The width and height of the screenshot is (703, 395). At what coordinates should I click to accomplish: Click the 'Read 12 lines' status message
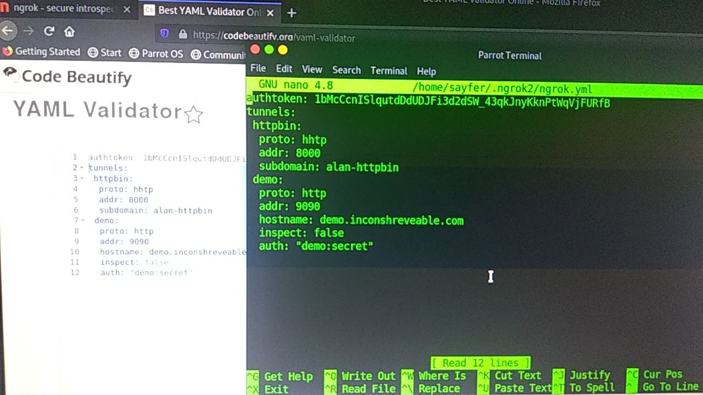click(480, 363)
